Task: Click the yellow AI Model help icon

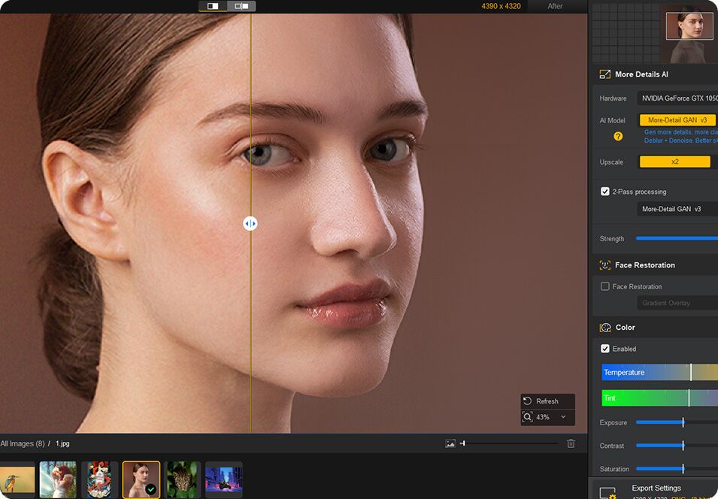Action: point(618,136)
